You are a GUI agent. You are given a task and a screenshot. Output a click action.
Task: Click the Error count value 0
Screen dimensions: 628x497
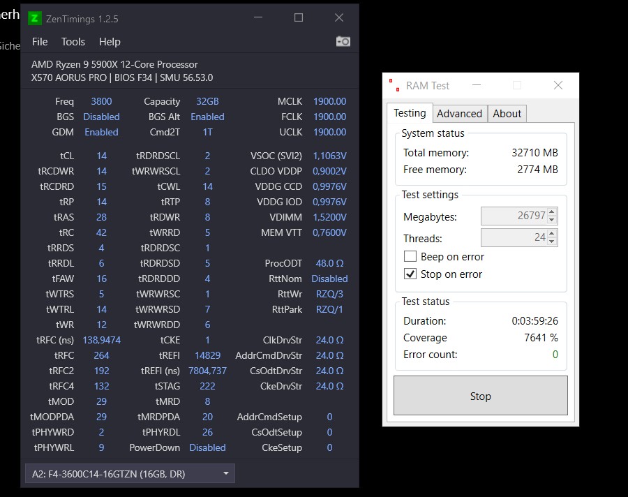555,355
